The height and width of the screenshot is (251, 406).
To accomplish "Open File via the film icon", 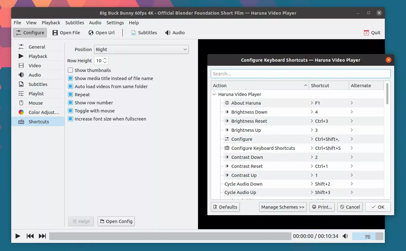I will [66, 33].
